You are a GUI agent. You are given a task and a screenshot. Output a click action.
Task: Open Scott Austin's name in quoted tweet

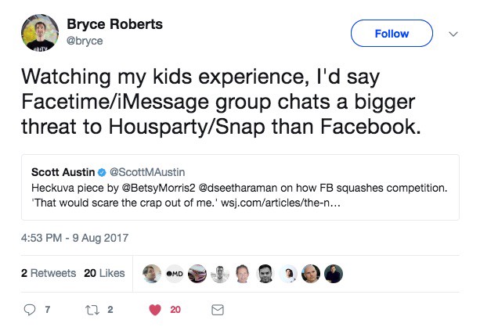tap(62, 171)
